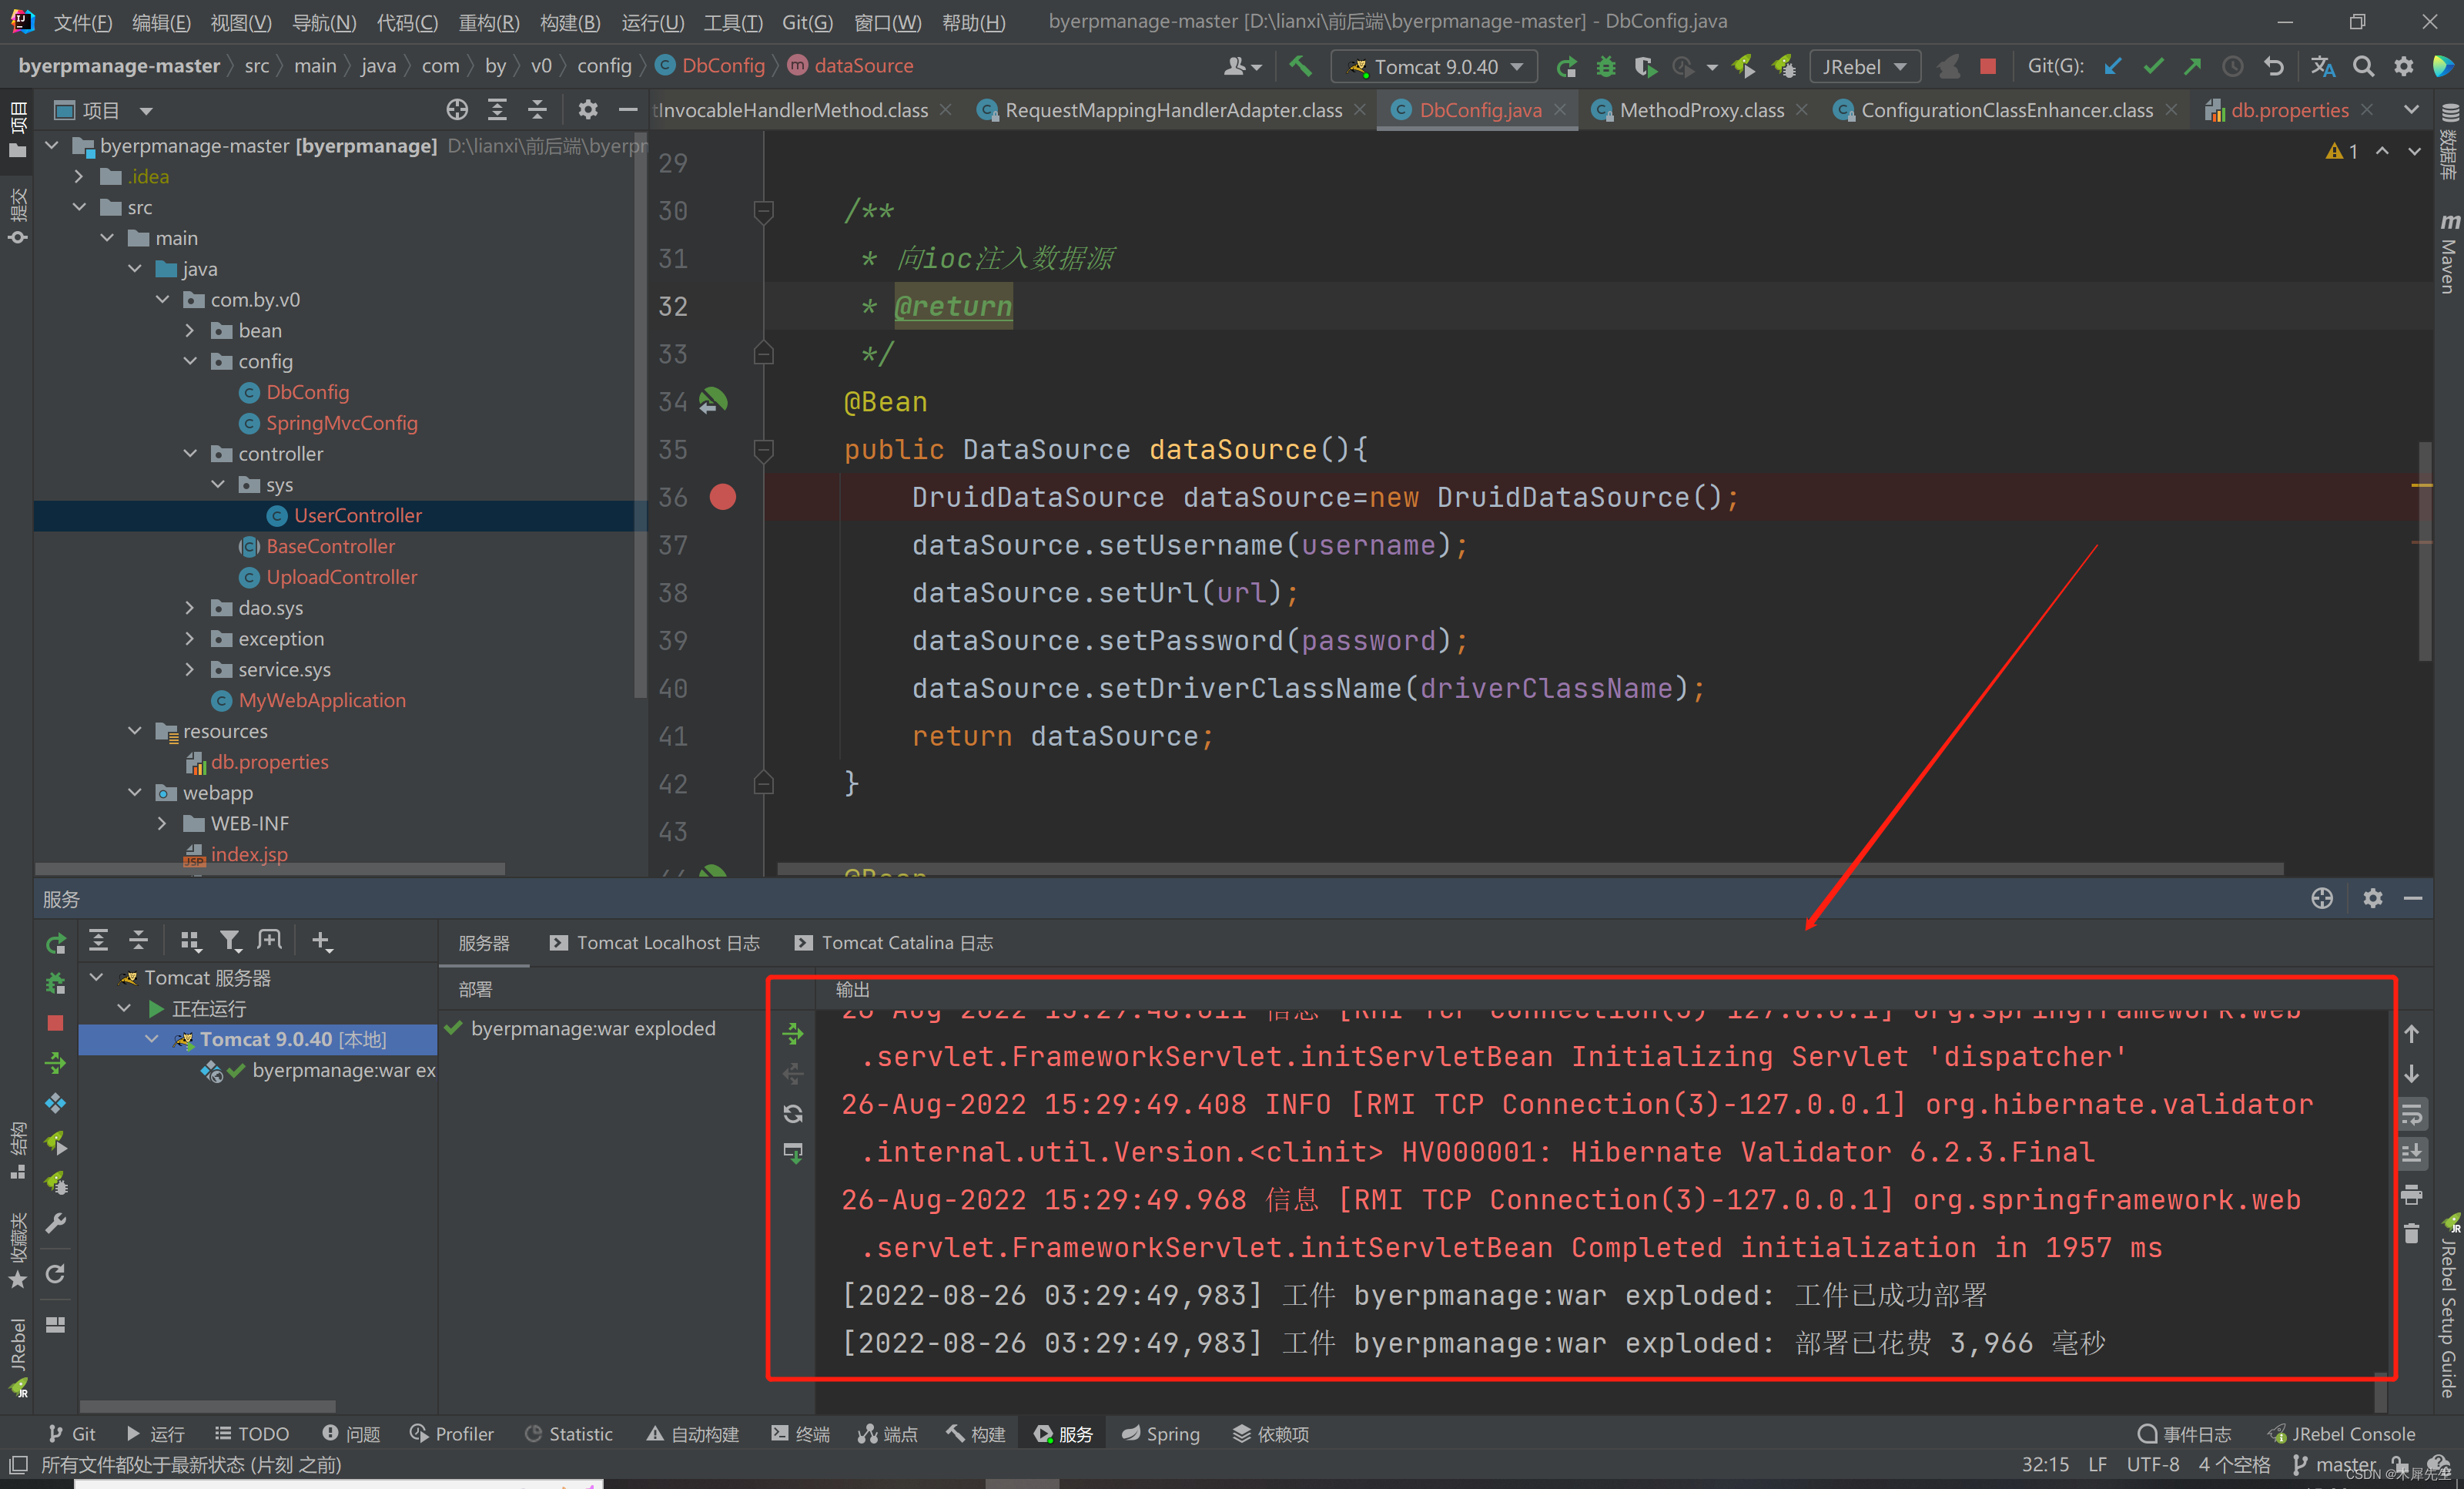
Task: Click the clear output trash icon
Action: point(2412,1234)
